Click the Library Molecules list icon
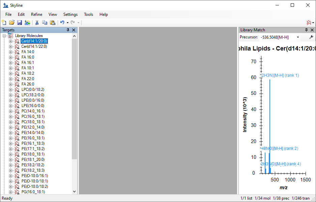The image size is (316, 202). [x=10, y=36]
